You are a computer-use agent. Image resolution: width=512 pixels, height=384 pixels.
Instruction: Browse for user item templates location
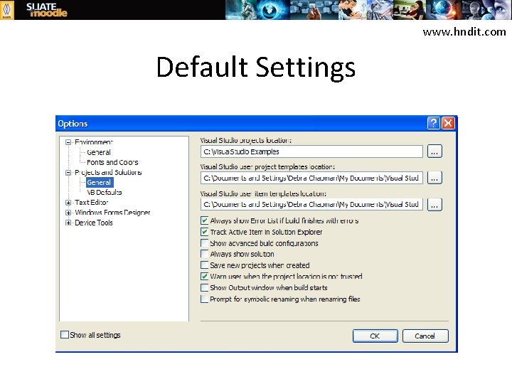(x=434, y=205)
